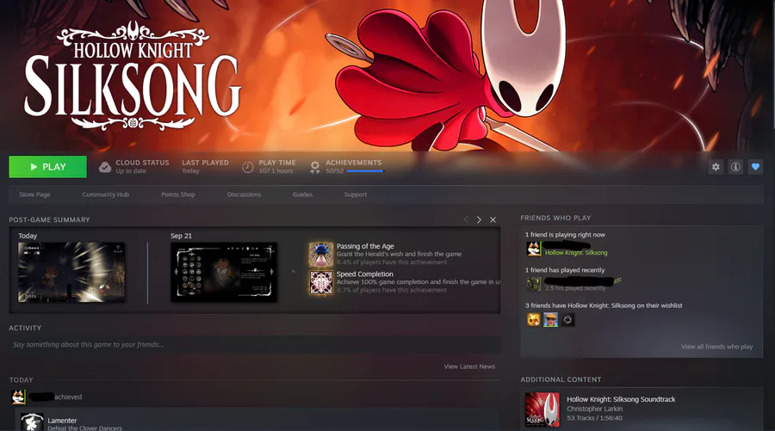Open the Support tab
Viewport: 775px width, 431px height.
click(356, 194)
